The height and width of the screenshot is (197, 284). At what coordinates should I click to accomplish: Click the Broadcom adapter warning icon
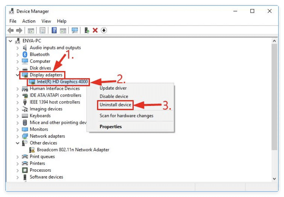point(32,150)
